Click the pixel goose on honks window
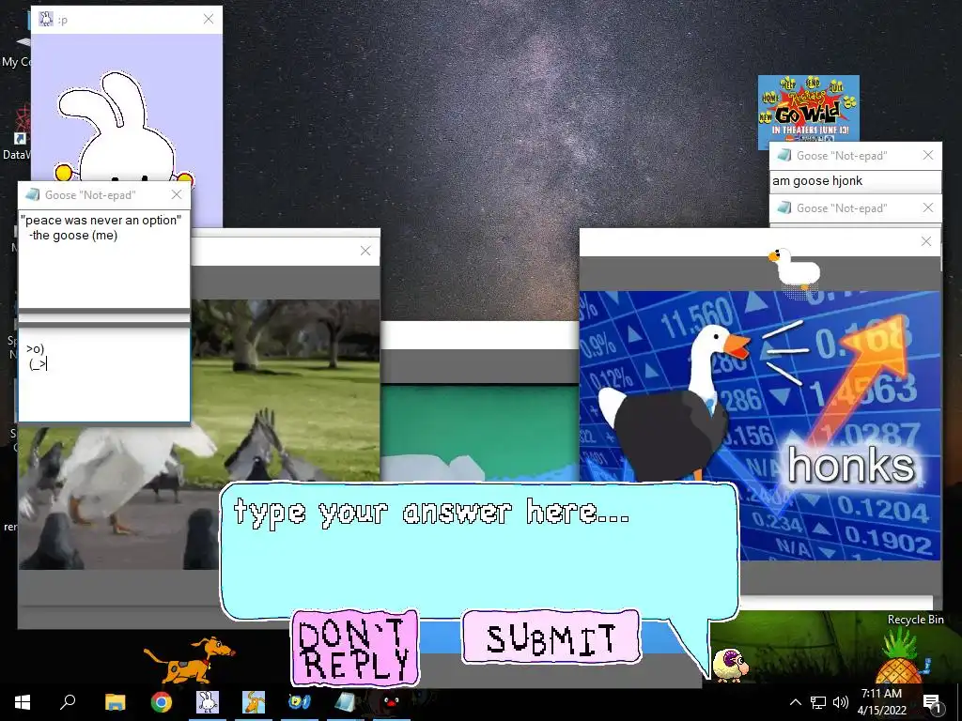962x721 pixels. tap(794, 268)
